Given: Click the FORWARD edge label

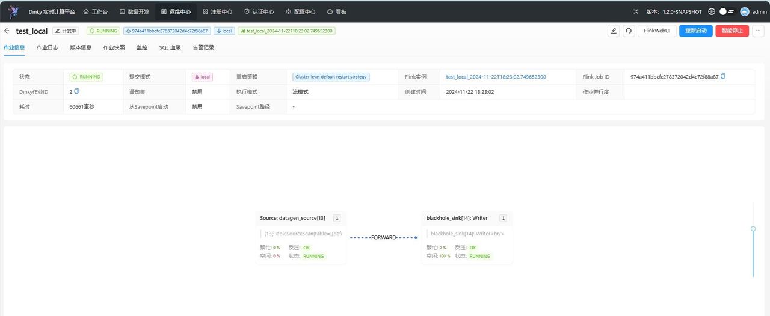Looking at the screenshot, I should [x=384, y=237].
